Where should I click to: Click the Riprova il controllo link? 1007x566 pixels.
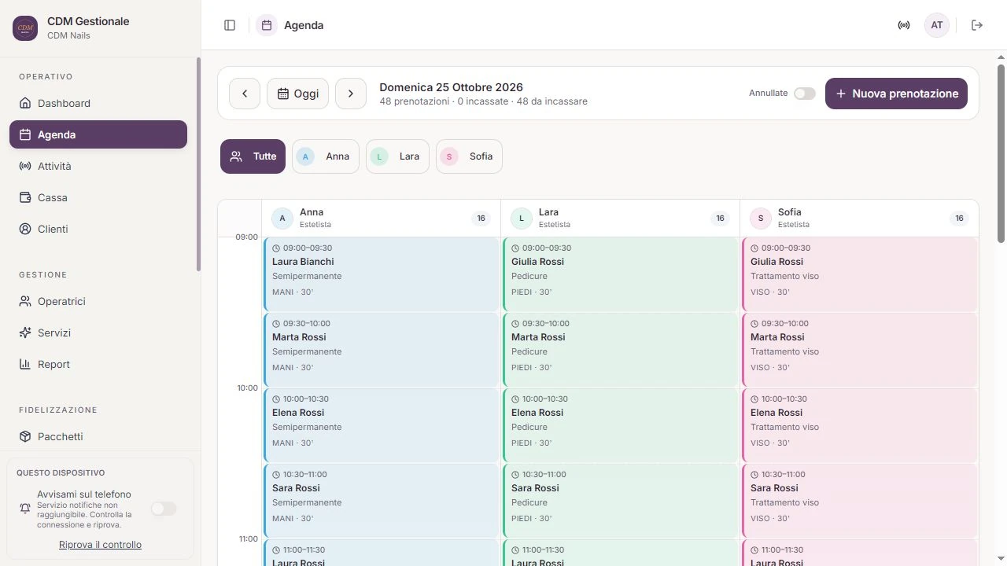point(100,545)
